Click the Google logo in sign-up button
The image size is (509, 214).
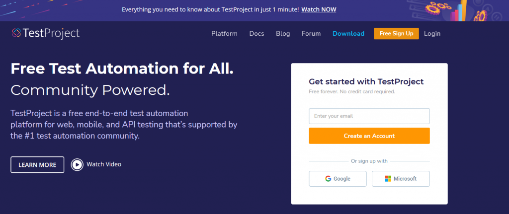[328, 179]
